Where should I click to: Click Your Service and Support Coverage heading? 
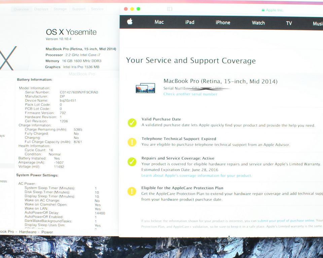(x=191, y=60)
